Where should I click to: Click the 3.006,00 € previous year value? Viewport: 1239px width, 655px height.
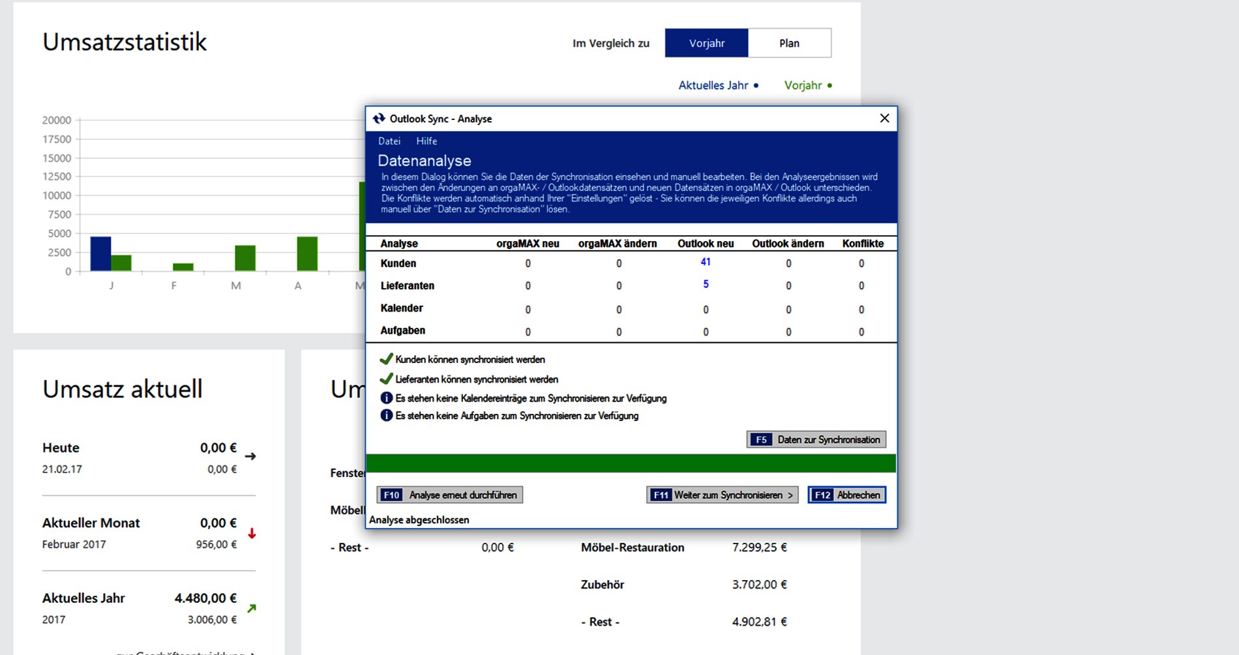(x=212, y=619)
